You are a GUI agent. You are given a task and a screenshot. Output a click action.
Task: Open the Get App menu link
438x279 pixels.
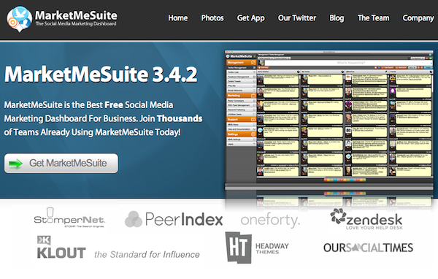250,18
